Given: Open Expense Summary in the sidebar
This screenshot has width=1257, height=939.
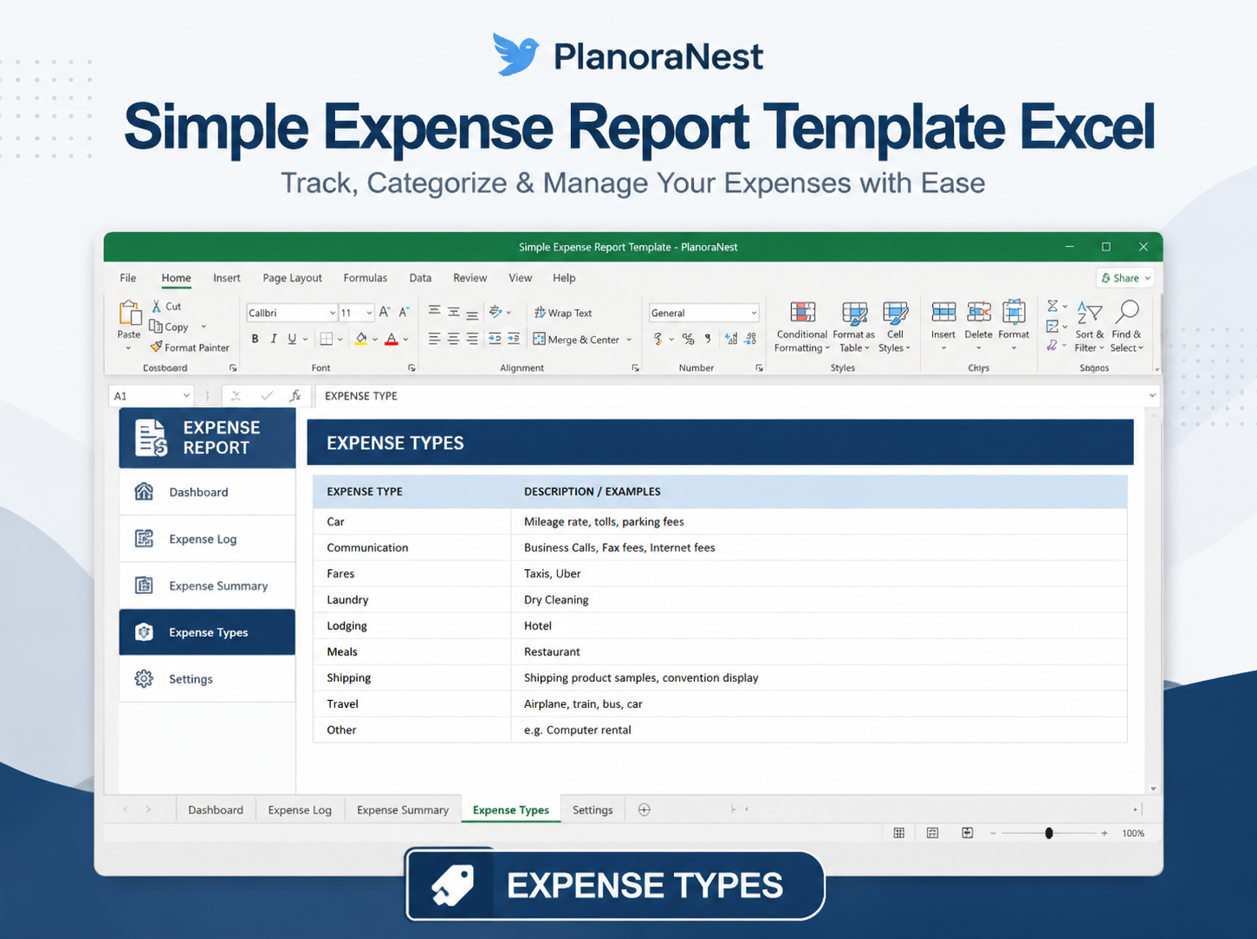Looking at the screenshot, I should (207, 586).
